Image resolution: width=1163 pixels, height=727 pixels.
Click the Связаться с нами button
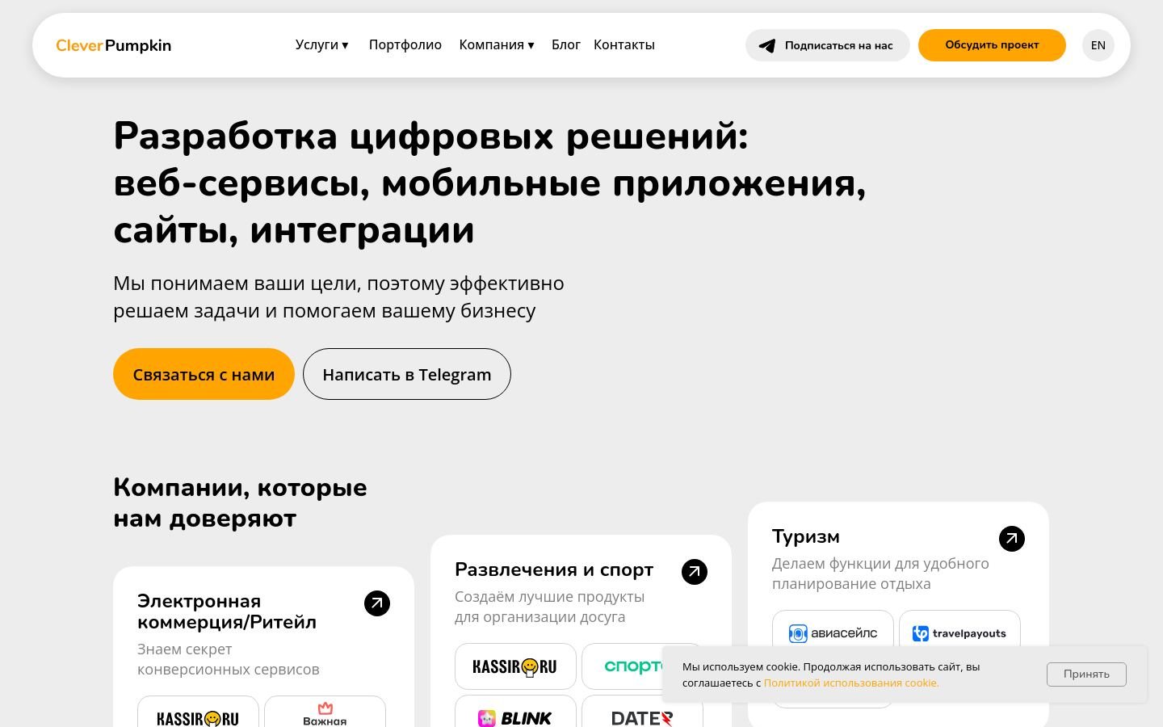204,374
